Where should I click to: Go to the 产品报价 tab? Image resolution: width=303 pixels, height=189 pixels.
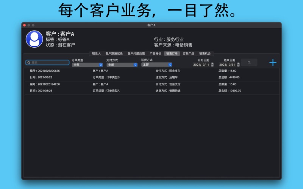pos(155,54)
